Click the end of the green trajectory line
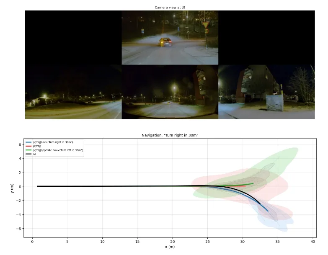 click(253, 183)
